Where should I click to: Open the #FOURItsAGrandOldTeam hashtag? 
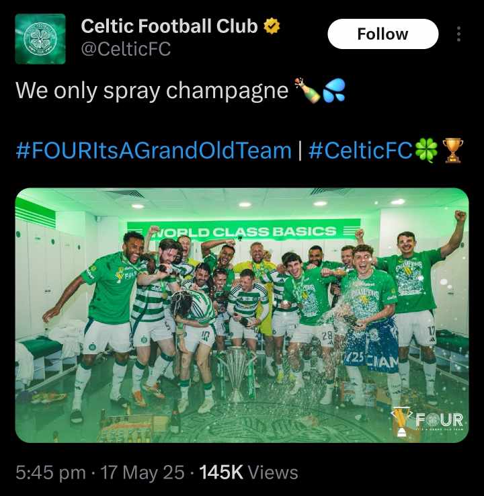click(153, 151)
